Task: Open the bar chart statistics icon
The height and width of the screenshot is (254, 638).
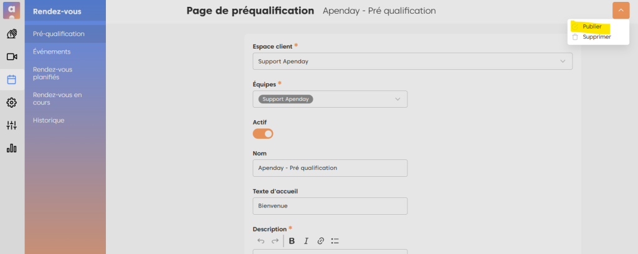Action: [x=12, y=148]
